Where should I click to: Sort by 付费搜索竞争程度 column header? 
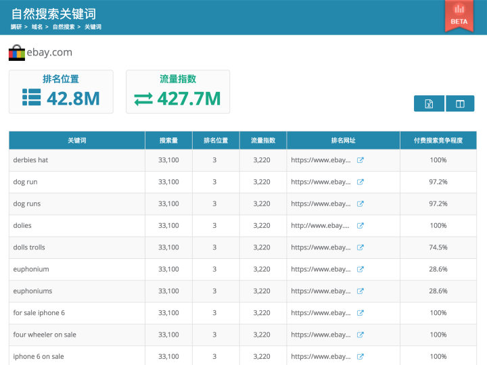coord(438,141)
